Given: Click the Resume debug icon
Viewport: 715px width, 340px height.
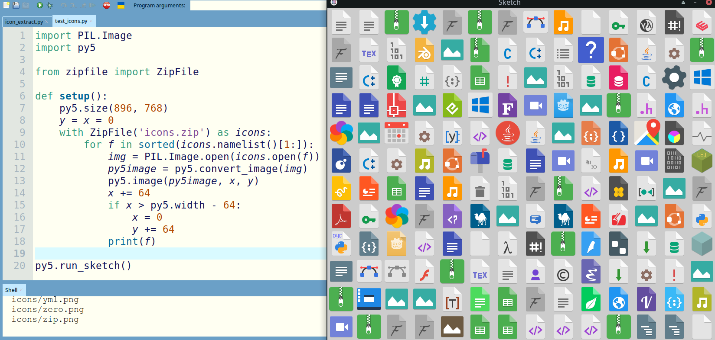Looking at the screenshot, I should click(x=93, y=5).
